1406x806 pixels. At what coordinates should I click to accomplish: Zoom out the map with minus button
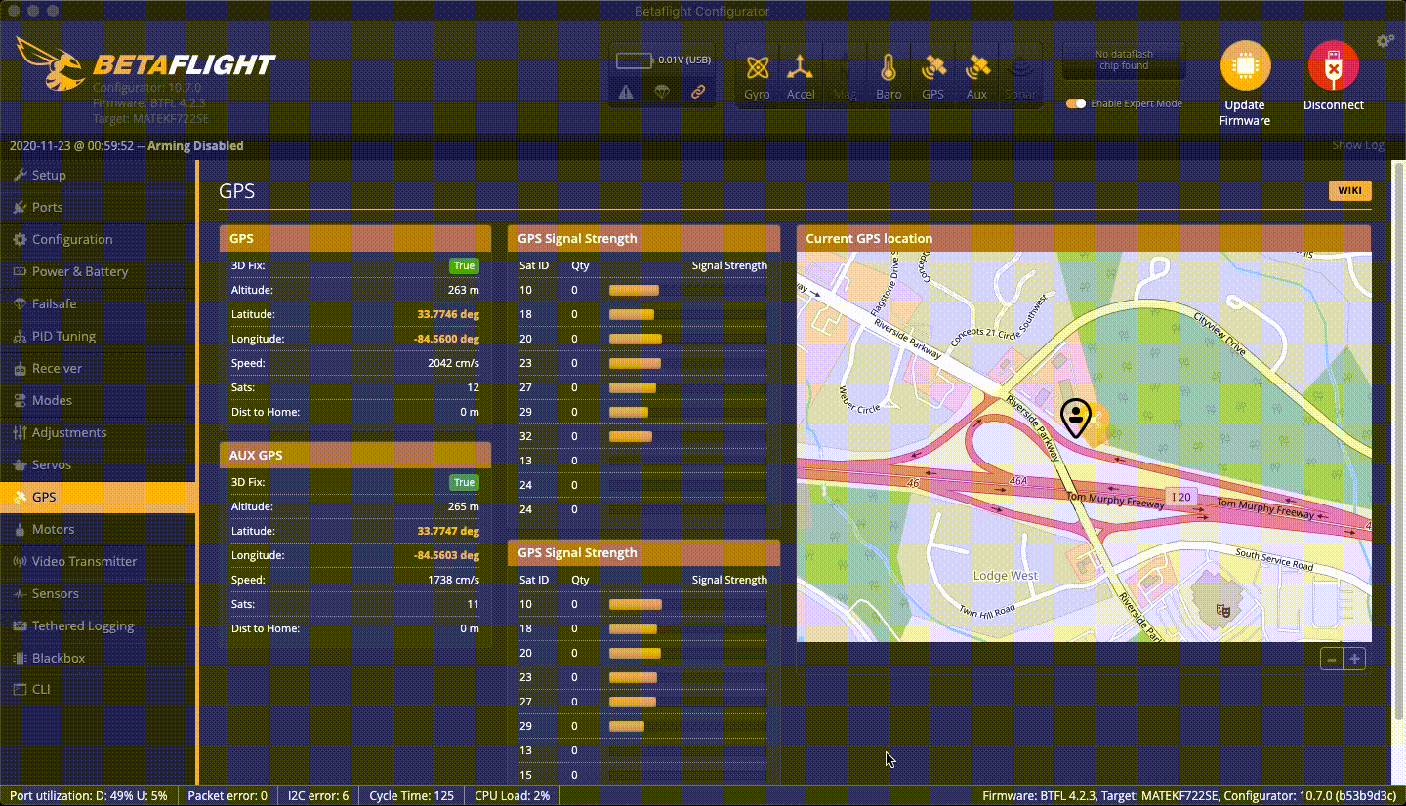1332,660
